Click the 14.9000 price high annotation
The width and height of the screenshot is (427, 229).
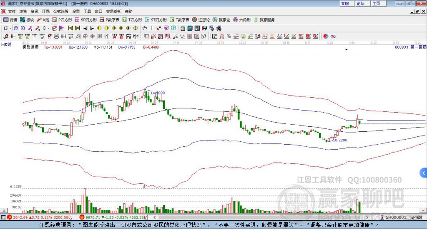click(158, 93)
